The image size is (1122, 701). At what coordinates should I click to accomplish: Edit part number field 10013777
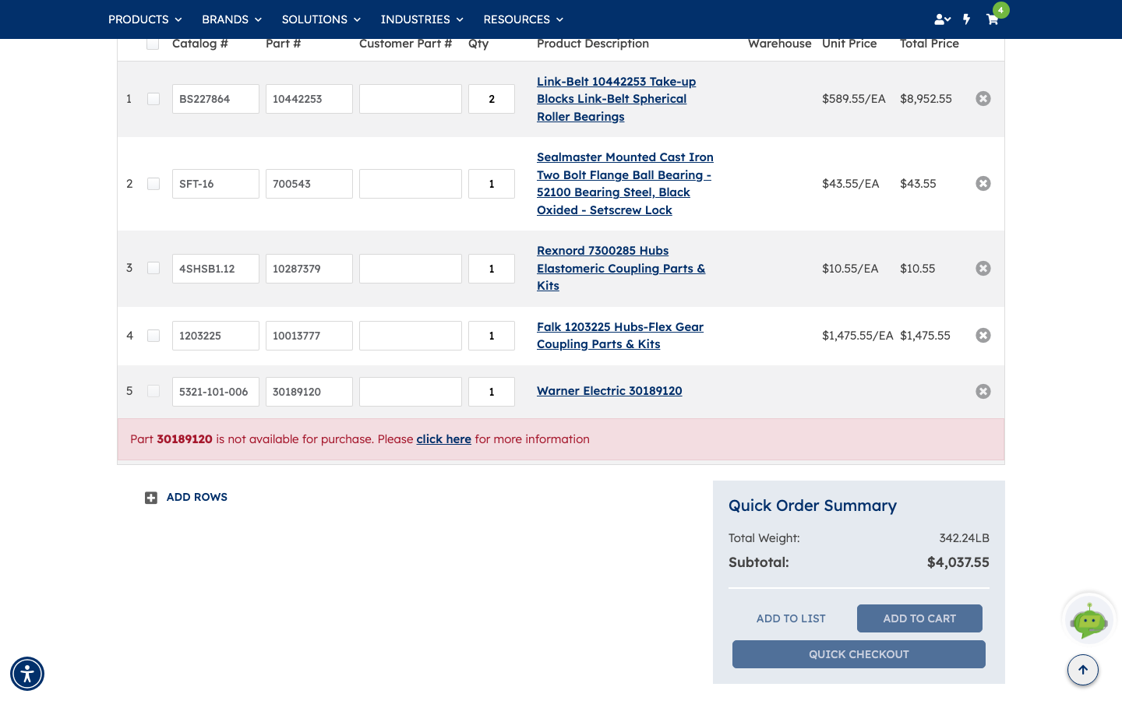click(x=309, y=336)
